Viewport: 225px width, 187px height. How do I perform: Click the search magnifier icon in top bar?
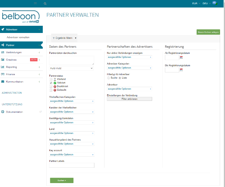pyautogui.click(x=45, y=3)
